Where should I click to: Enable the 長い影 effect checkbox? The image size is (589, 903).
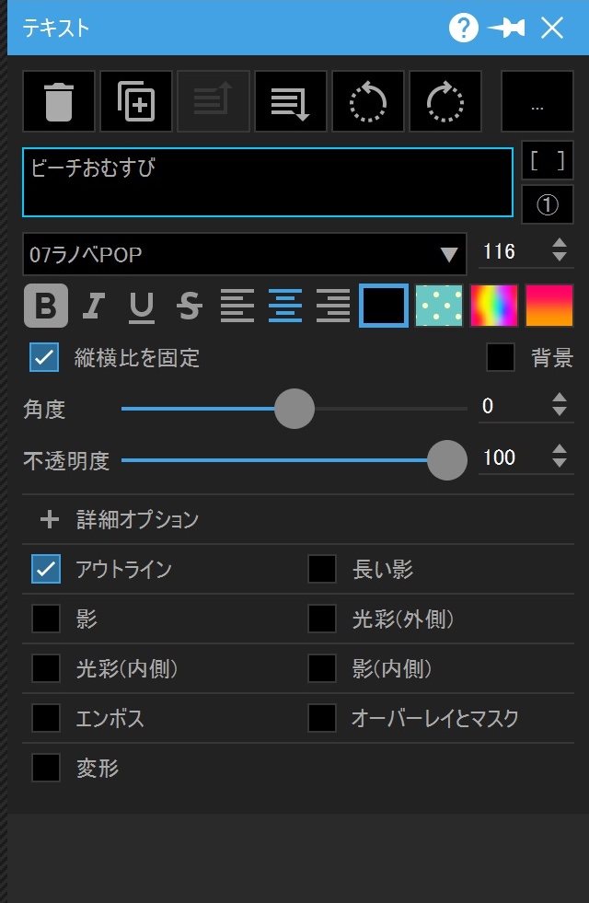tap(322, 569)
